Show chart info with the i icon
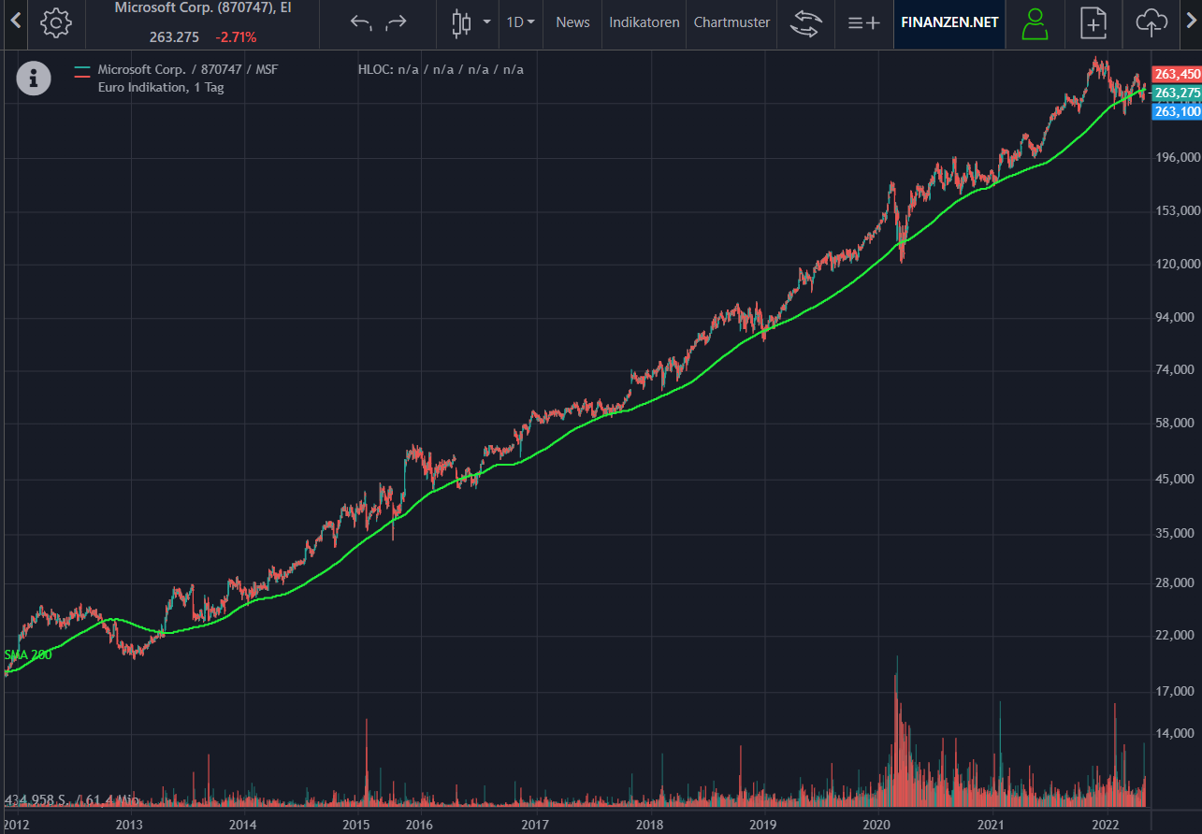 tap(34, 78)
